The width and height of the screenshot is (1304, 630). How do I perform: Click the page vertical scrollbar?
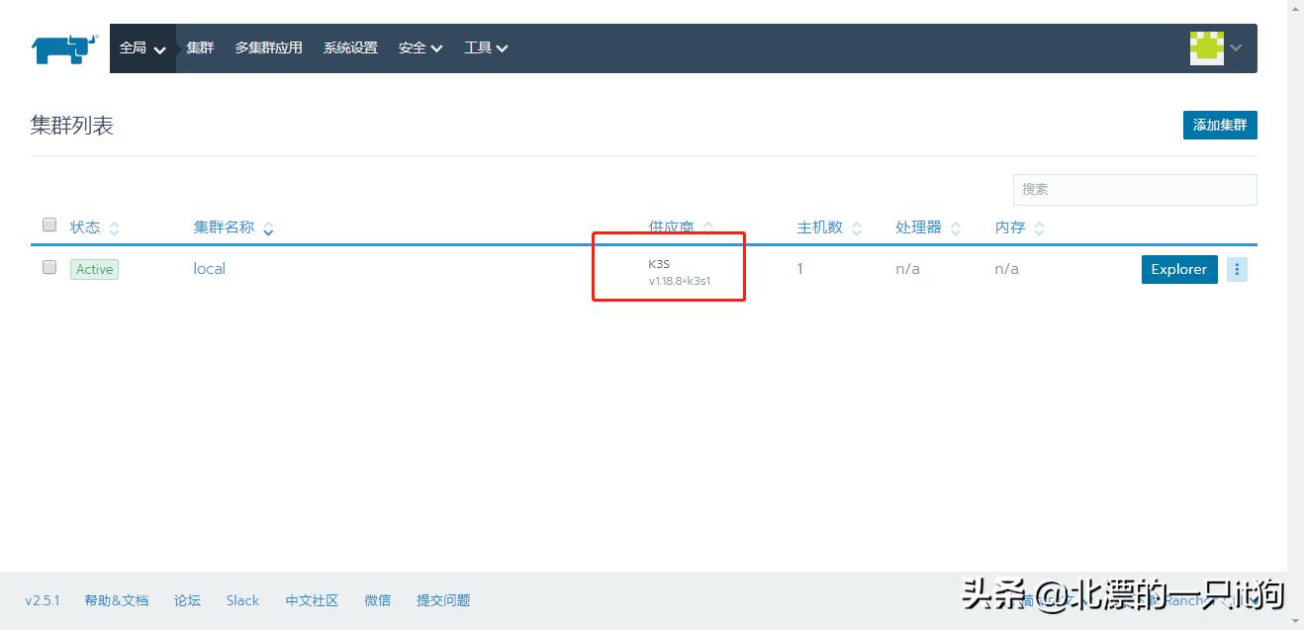click(x=1295, y=315)
